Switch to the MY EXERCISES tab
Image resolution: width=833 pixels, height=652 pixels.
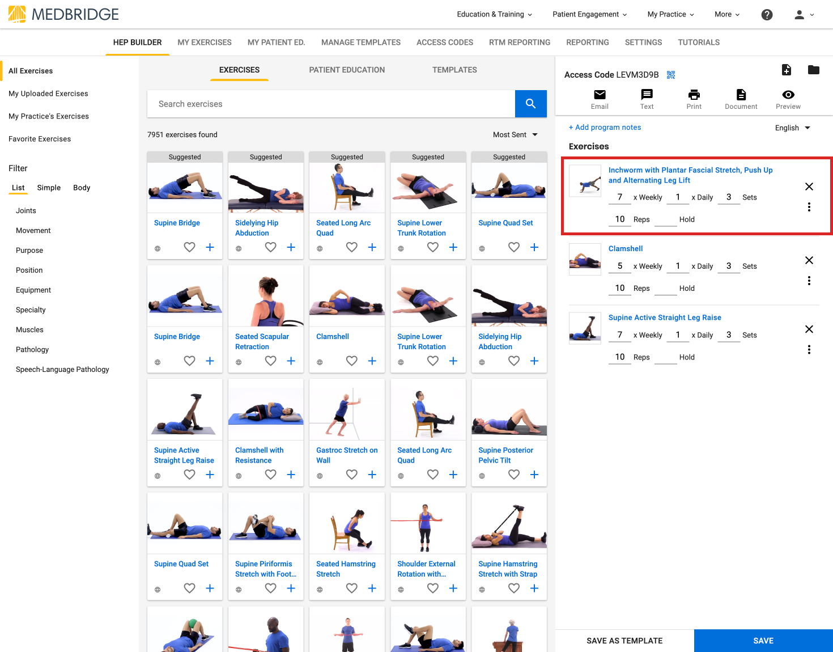click(205, 43)
